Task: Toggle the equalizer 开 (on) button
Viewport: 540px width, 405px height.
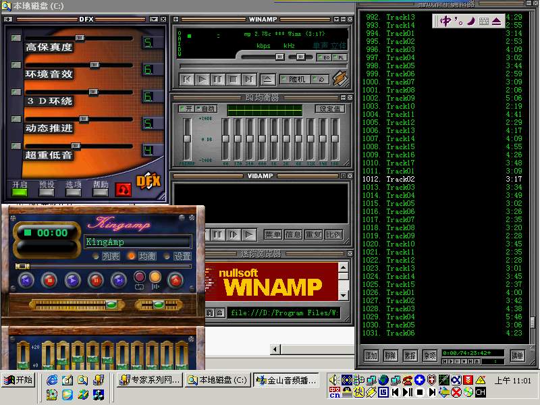Action: (186, 109)
